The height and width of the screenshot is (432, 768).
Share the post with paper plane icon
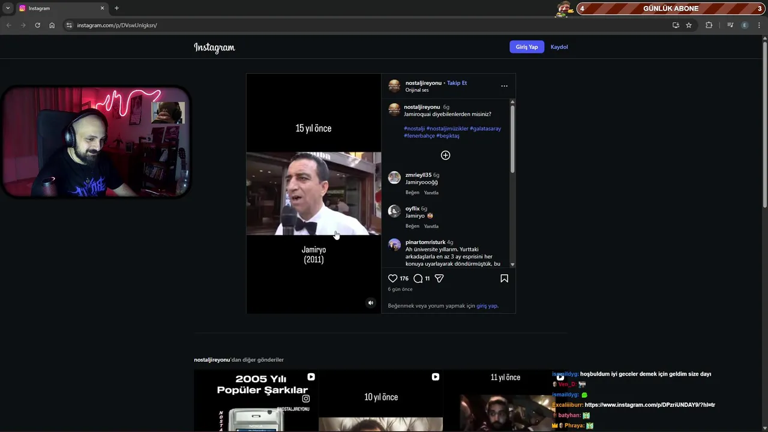(439, 278)
